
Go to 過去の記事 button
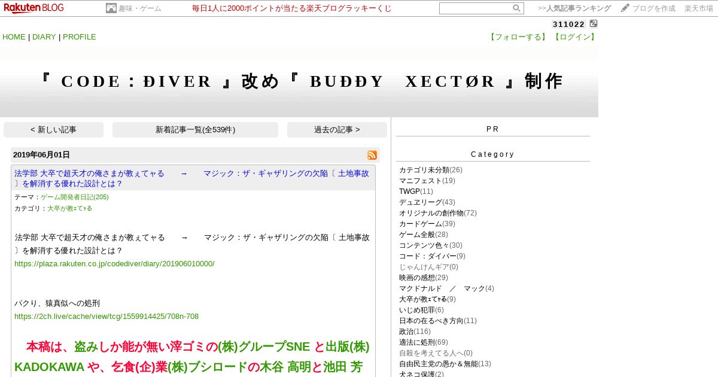coord(337,130)
